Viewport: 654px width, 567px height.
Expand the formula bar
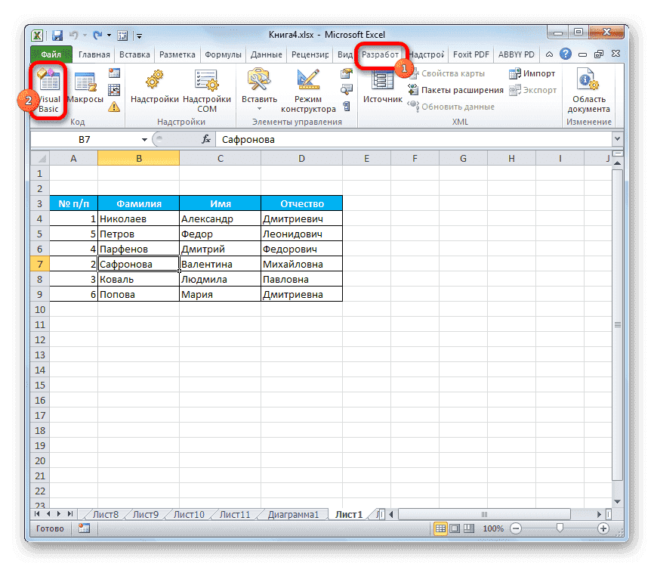pos(617,139)
